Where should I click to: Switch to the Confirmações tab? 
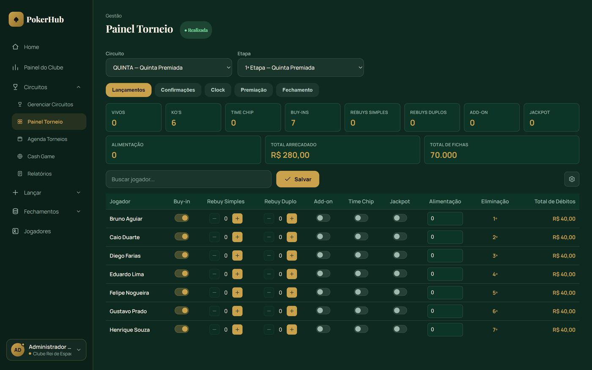[x=178, y=90]
